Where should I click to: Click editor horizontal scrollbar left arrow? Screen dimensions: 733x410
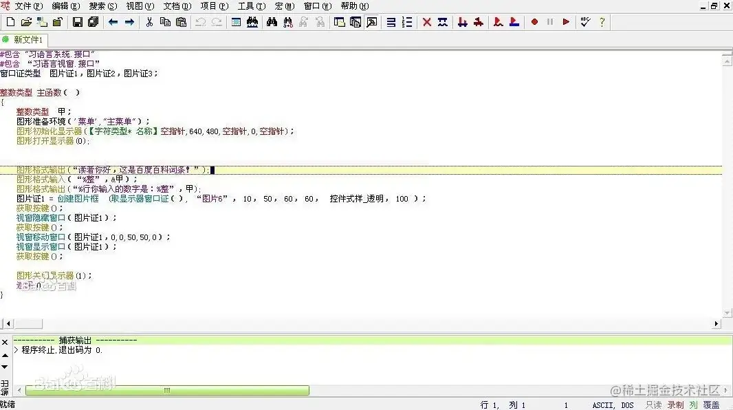[8, 323]
